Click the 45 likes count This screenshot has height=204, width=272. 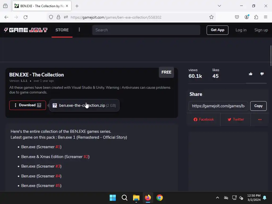(215, 76)
